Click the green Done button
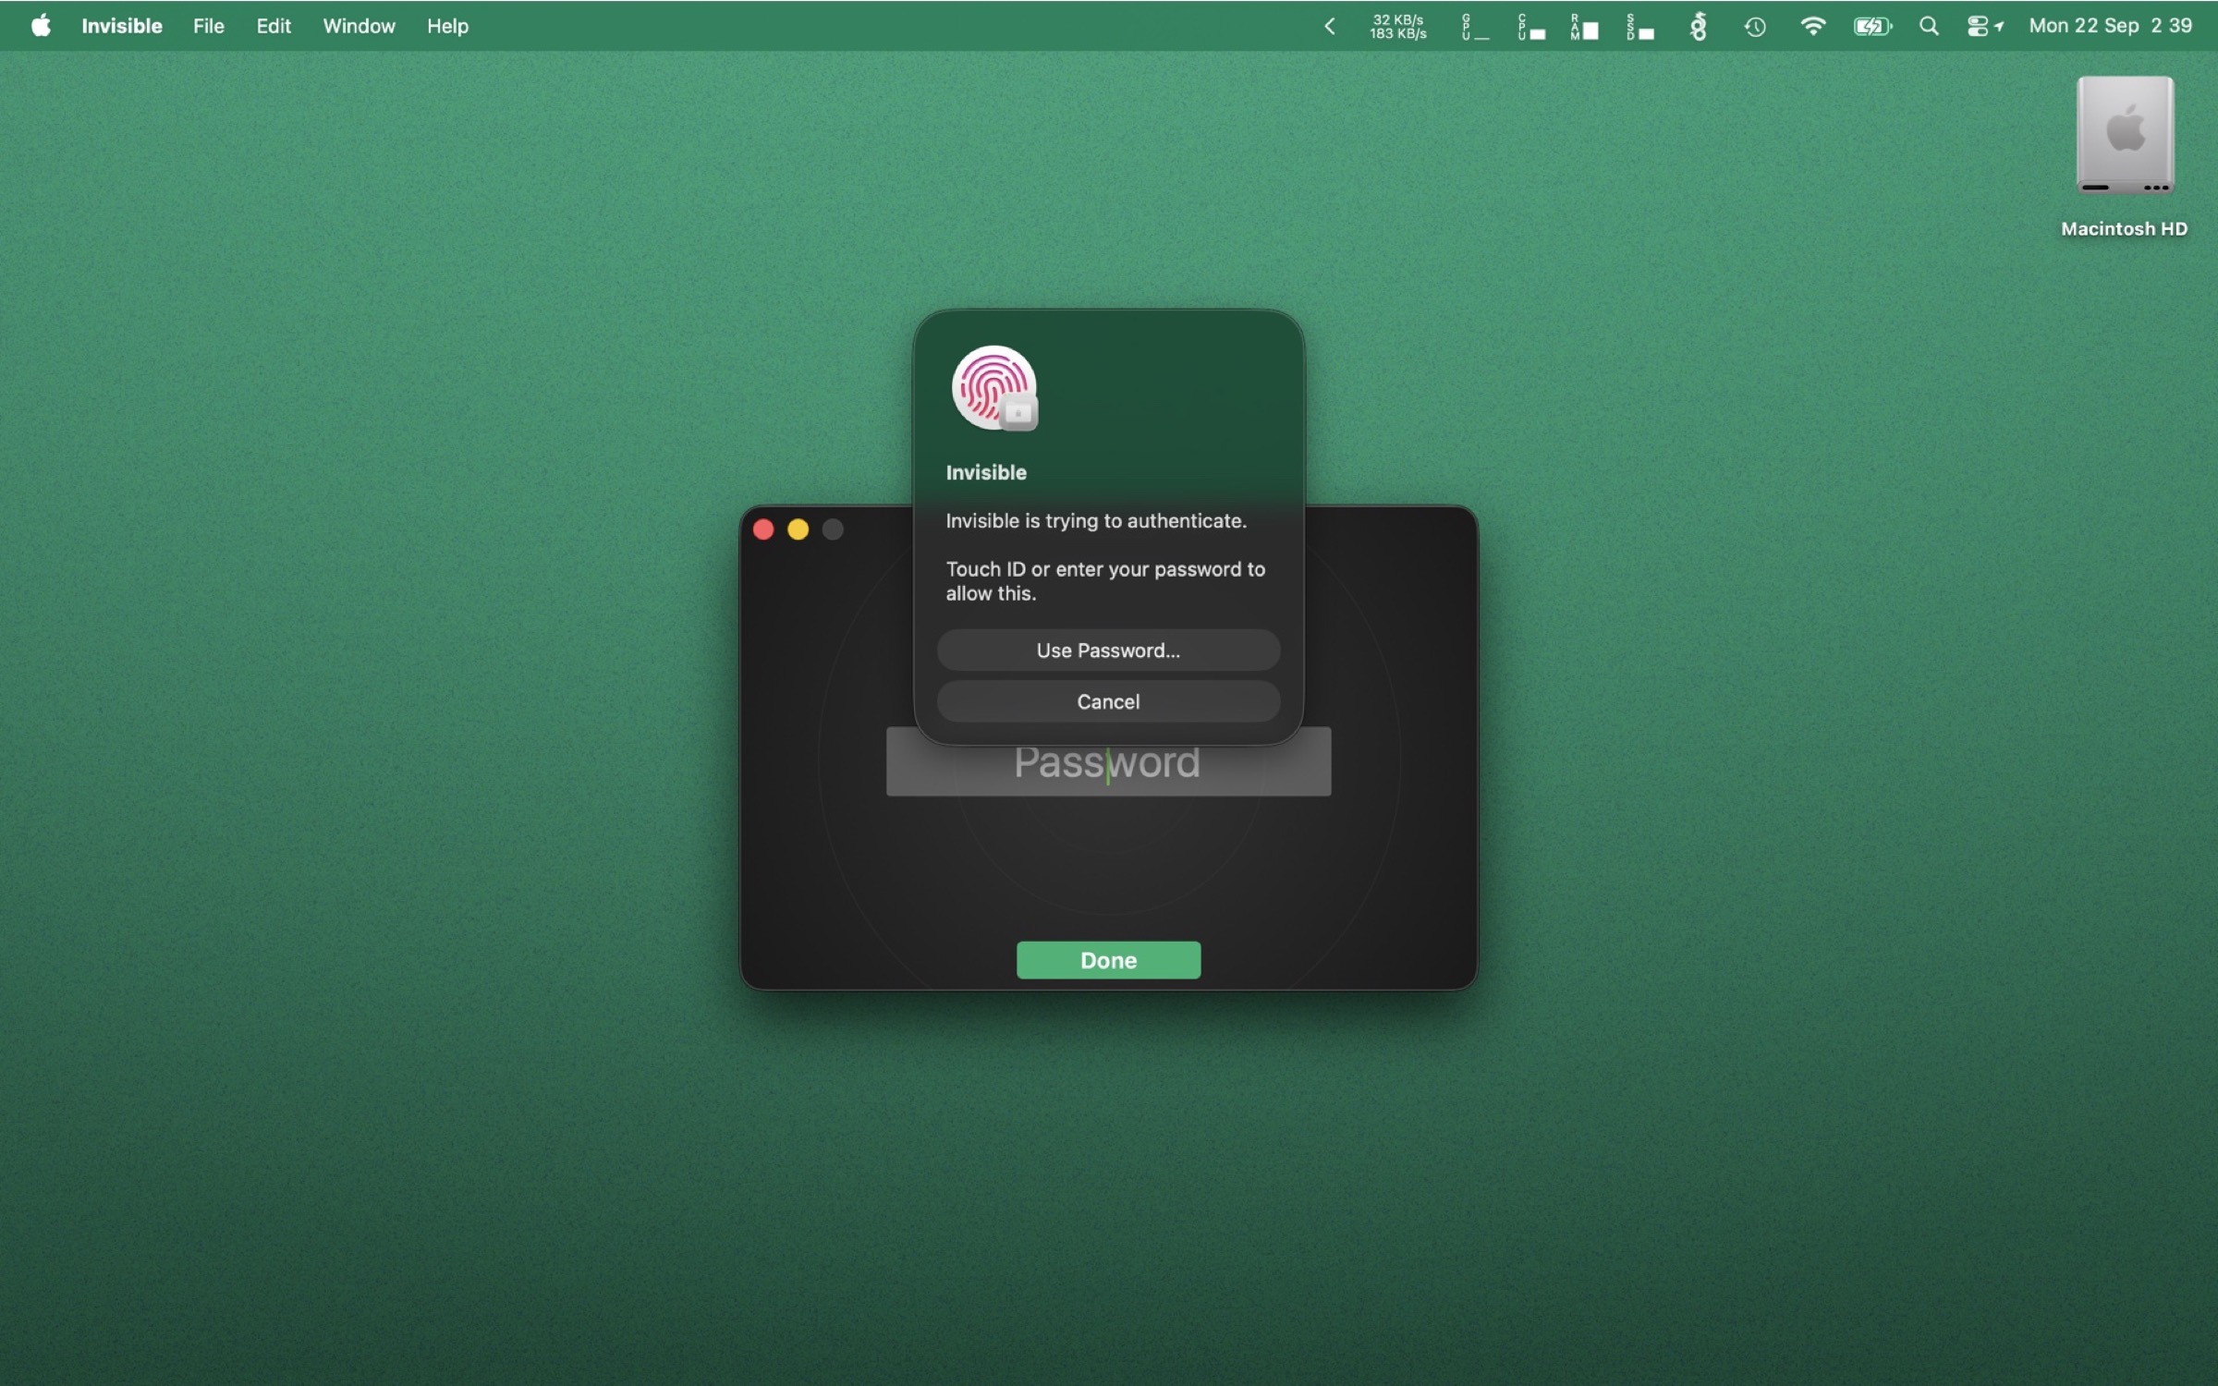This screenshot has height=1386, width=2218. 1108,960
